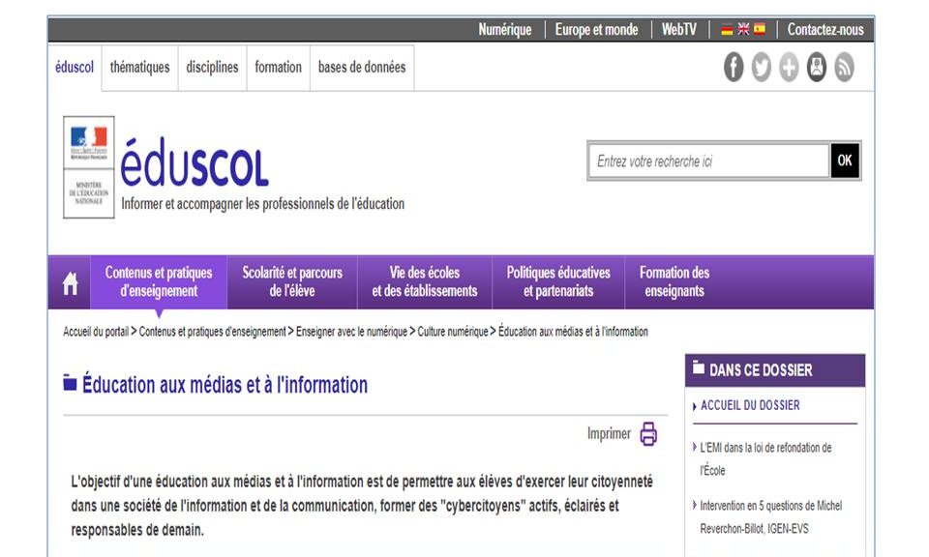Screen dimensions: 929x557
Task: Click folder icon in Dans ce dossier header
Action: [699, 368]
